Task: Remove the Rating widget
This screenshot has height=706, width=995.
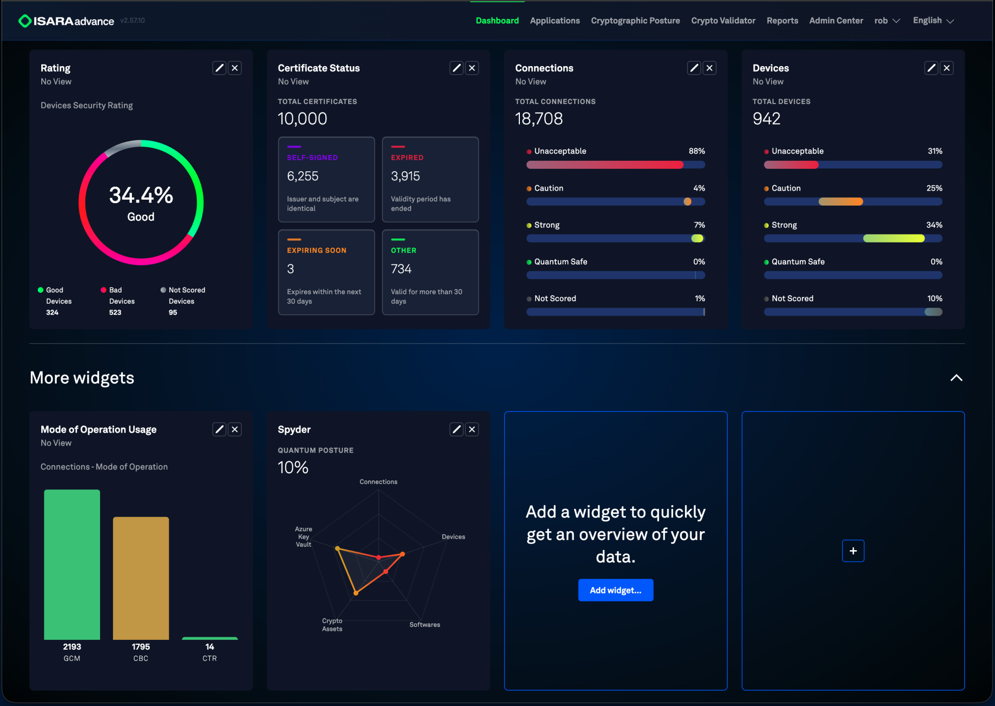Action: click(235, 68)
